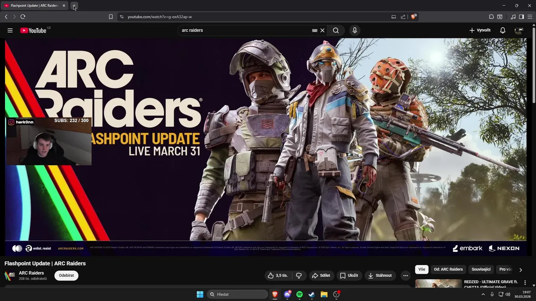Click the share page icon in the address bar

[x=403, y=17]
